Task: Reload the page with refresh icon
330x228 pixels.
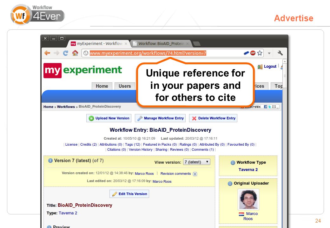Action: click(x=66, y=53)
